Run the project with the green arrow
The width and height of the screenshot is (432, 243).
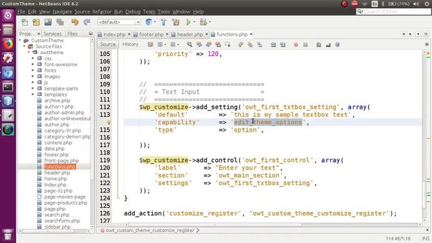tap(188, 22)
